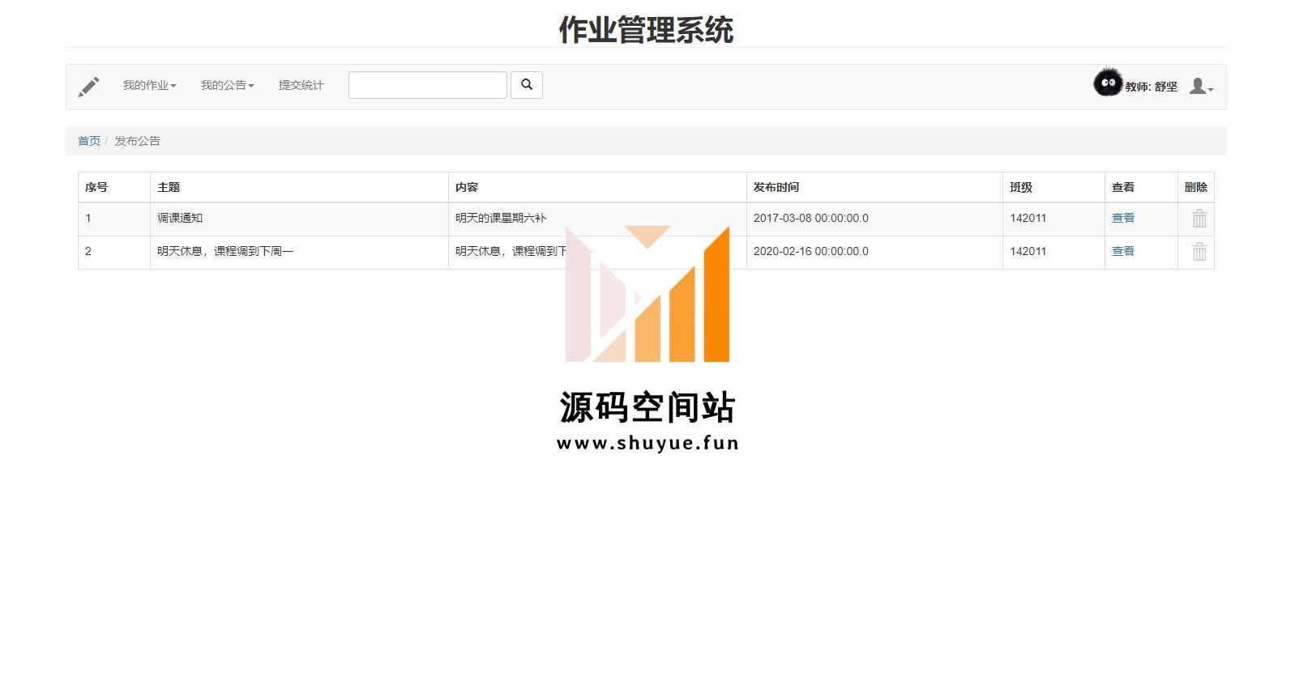Delete the 调课通知 announcement via trash icon
The image size is (1295, 681).
[x=1199, y=219]
